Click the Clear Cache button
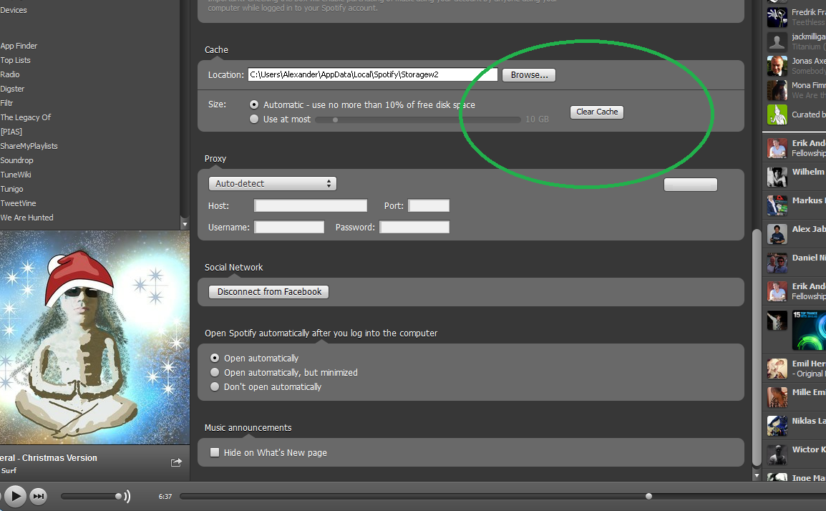Screen dimensions: 826x511 coord(597,112)
